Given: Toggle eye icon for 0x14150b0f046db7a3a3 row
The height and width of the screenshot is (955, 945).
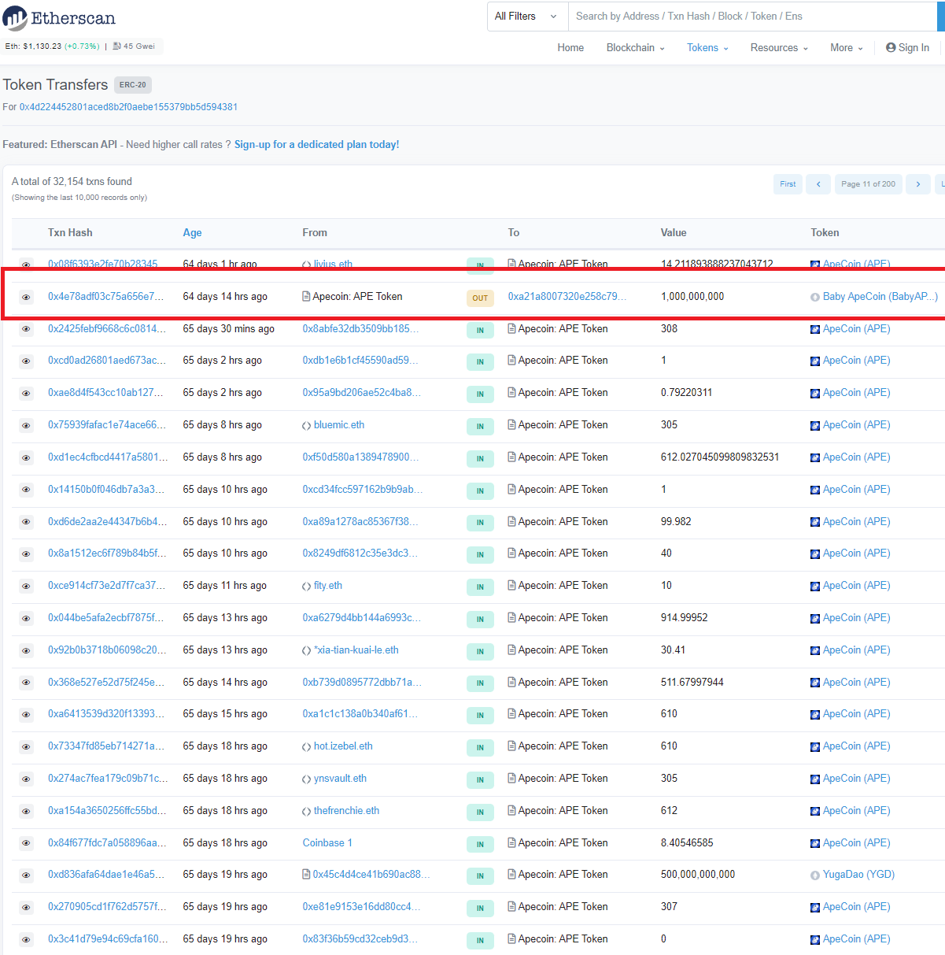Looking at the screenshot, I should point(26,490).
